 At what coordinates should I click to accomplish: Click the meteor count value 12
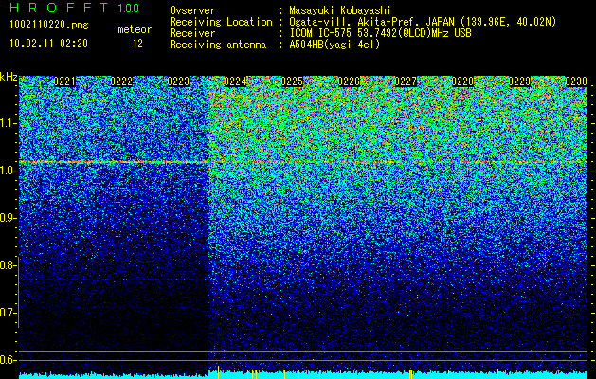[x=137, y=44]
